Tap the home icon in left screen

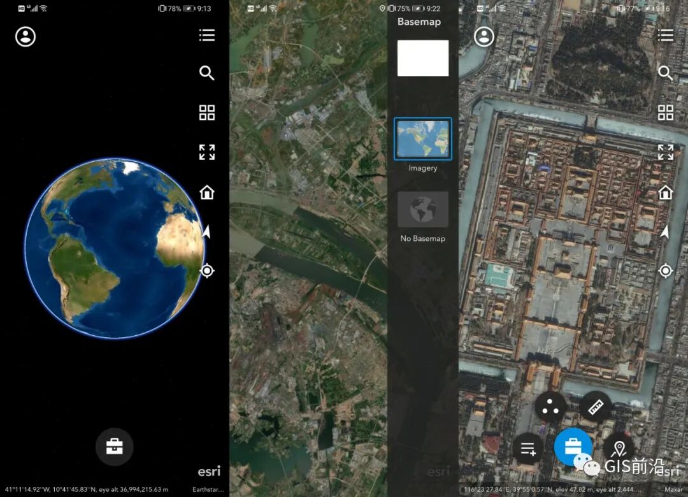coord(206,192)
